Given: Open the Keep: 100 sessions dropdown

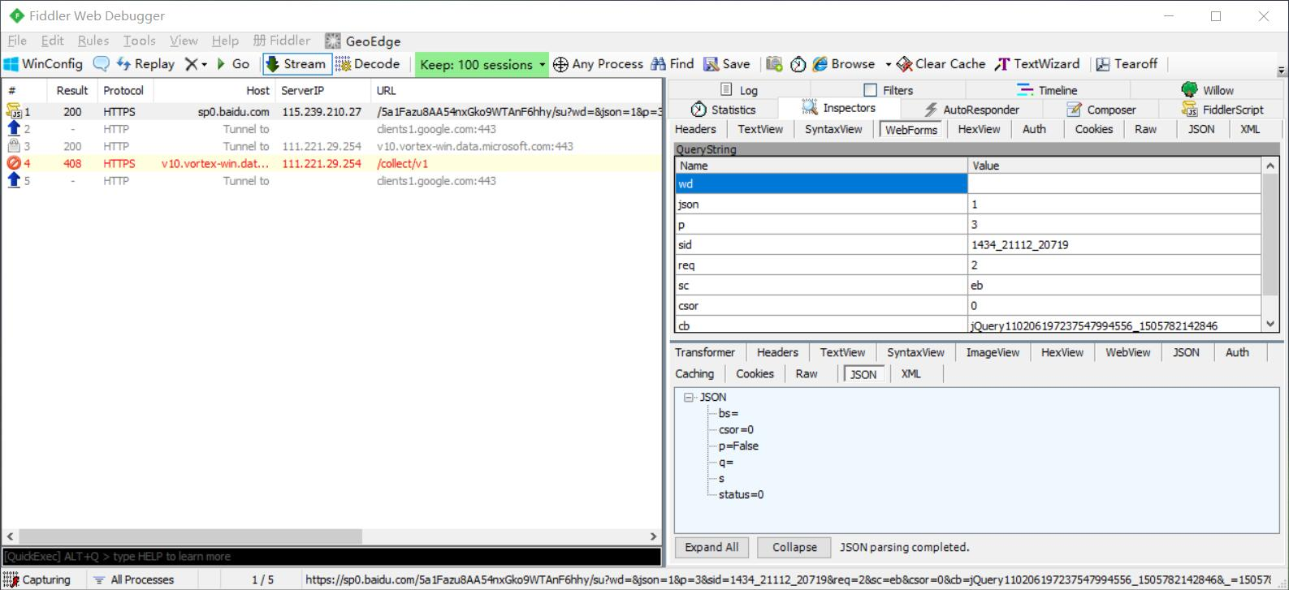Looking at the screenshot, I should (482, 65).
